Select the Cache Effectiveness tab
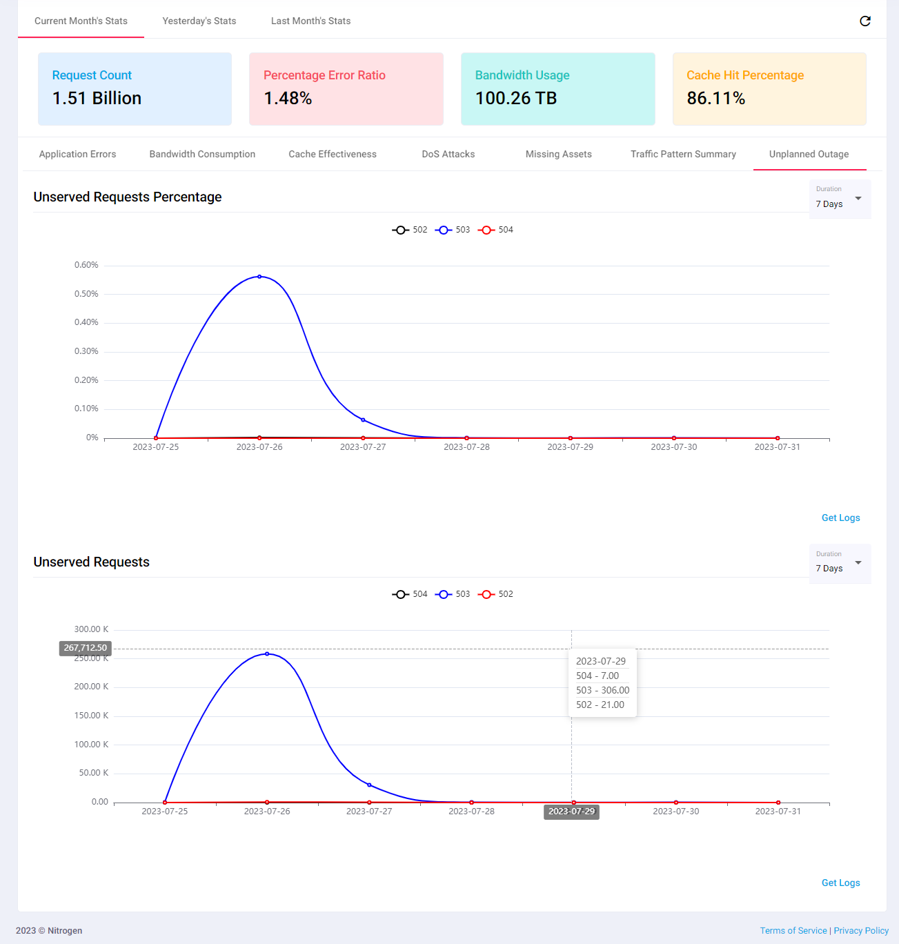 point(333,155)
